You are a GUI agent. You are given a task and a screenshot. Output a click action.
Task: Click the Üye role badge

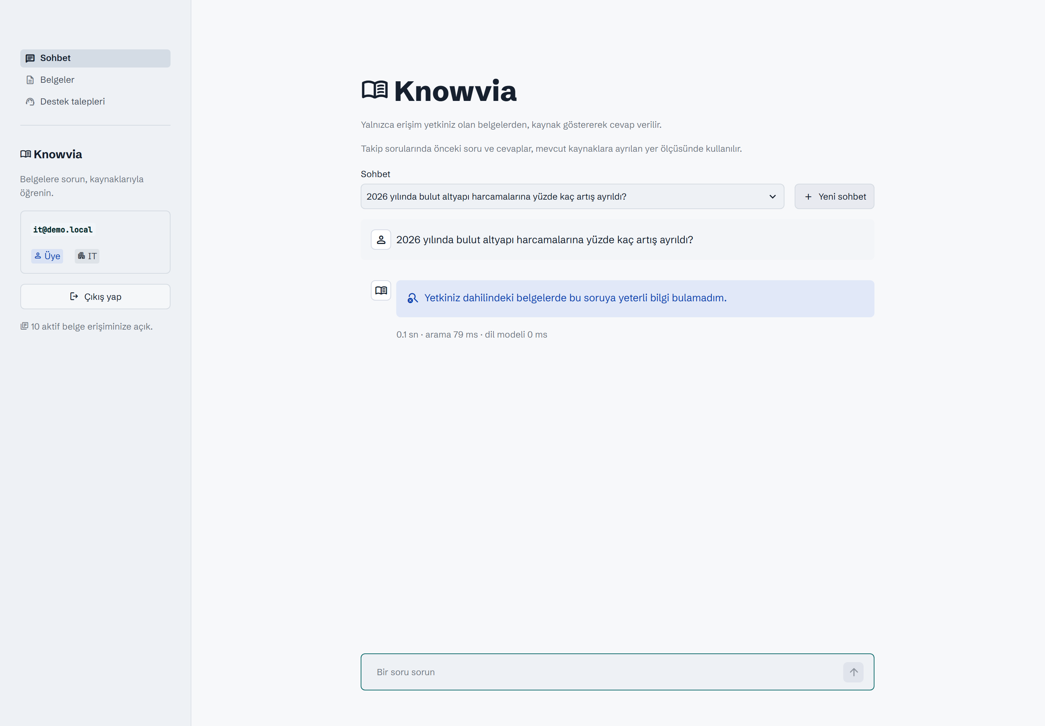[47, 256]
